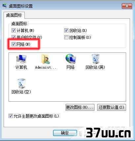Screen dimensions: 135x141
Task: Click the dialog's title bar system icon
Action: click(x=5, y=6)
